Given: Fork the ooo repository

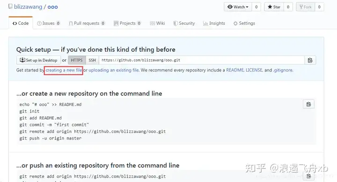Looking at the screenshot, I should 305,7.
